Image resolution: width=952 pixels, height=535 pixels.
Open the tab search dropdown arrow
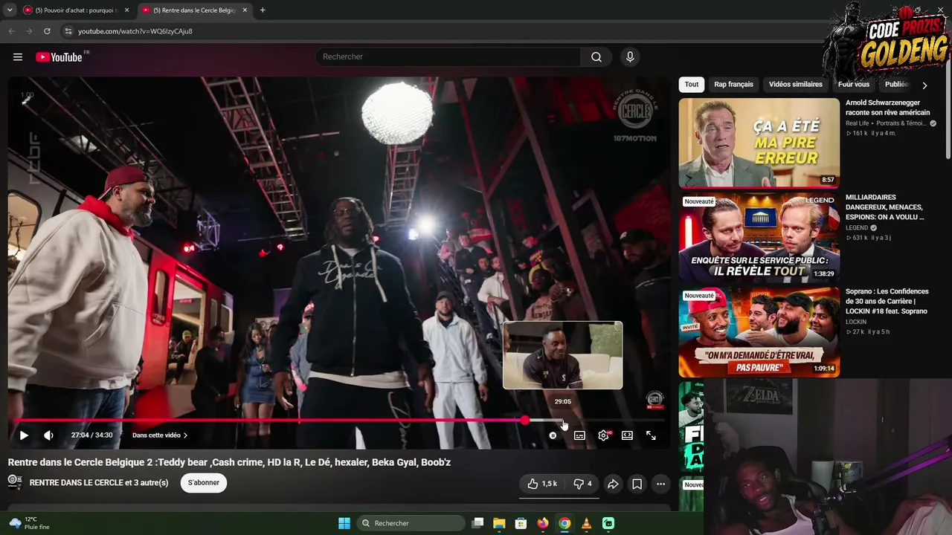(x=10, y=10)
